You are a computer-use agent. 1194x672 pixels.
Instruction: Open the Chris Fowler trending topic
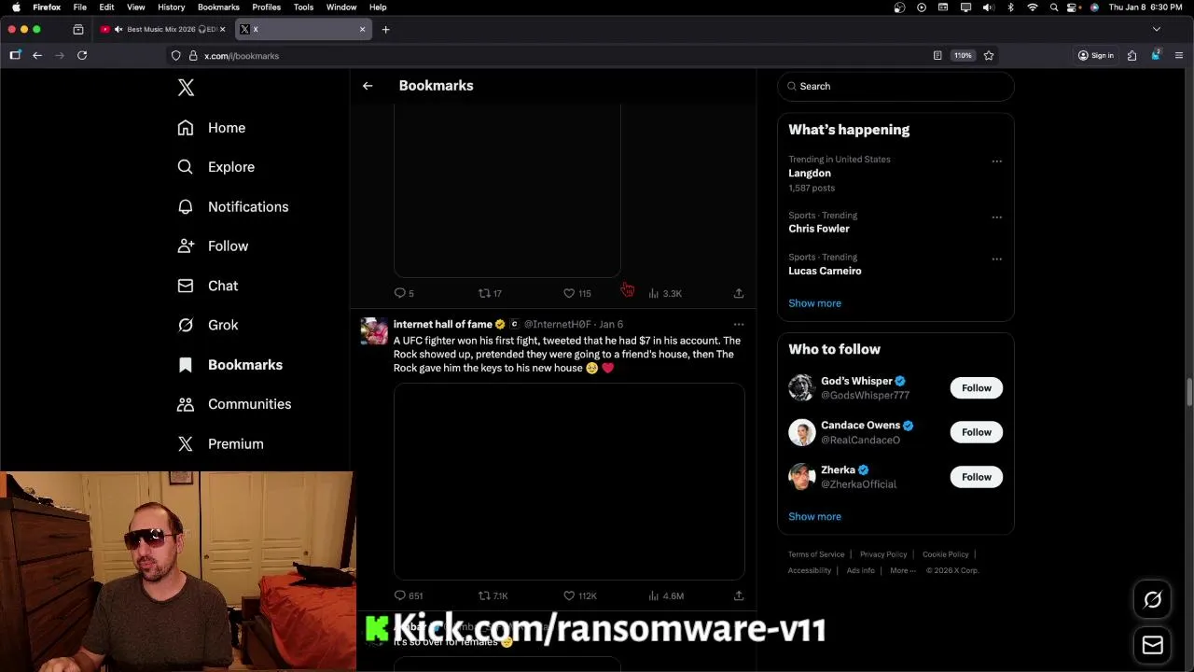(819, 229)
